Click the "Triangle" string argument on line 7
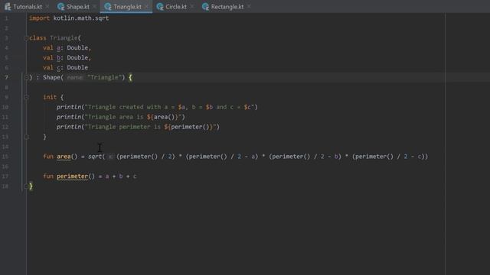 [x=104, y=77]
